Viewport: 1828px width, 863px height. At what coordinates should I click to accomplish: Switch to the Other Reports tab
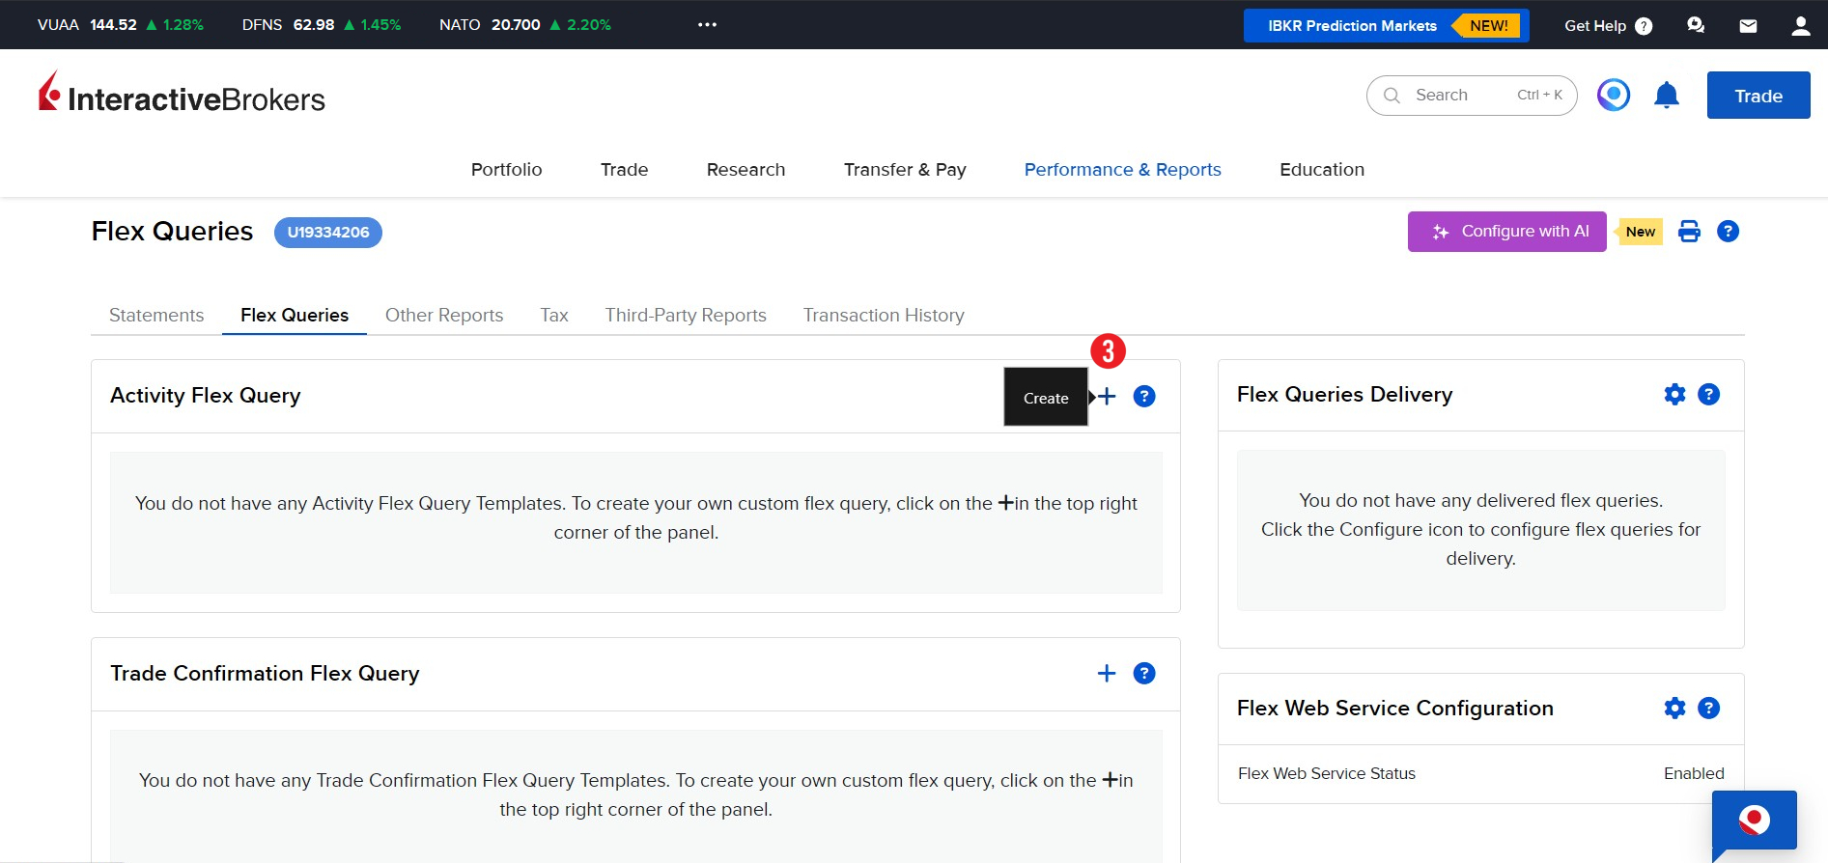(444, 316)
